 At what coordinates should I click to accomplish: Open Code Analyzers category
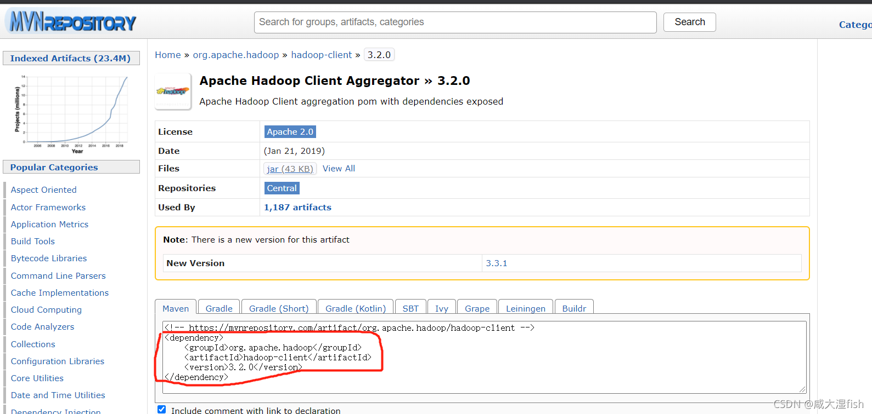coord(42,327)
